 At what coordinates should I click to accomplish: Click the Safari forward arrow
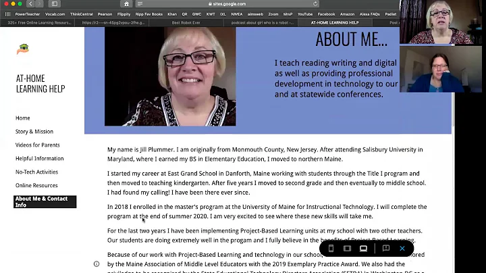[39, 4]
